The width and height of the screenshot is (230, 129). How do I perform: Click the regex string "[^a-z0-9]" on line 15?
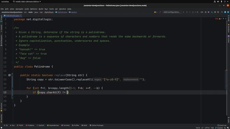(x=111, y=80)
